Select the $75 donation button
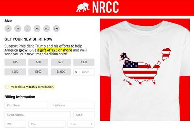194x129 pixels. pyautogui.click(x=61, y=62)
